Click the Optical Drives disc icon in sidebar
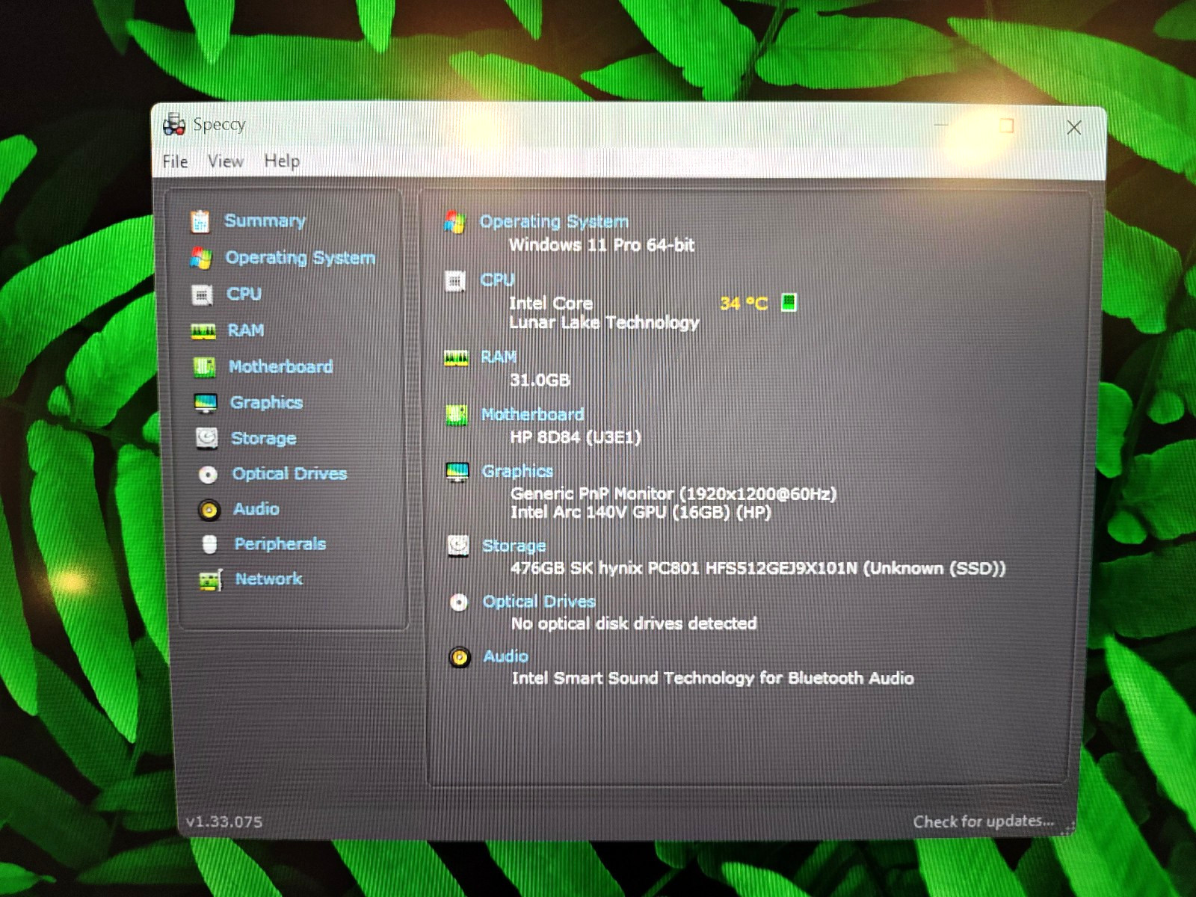Viewport: 1196px width, 897px height. point(208,475)
